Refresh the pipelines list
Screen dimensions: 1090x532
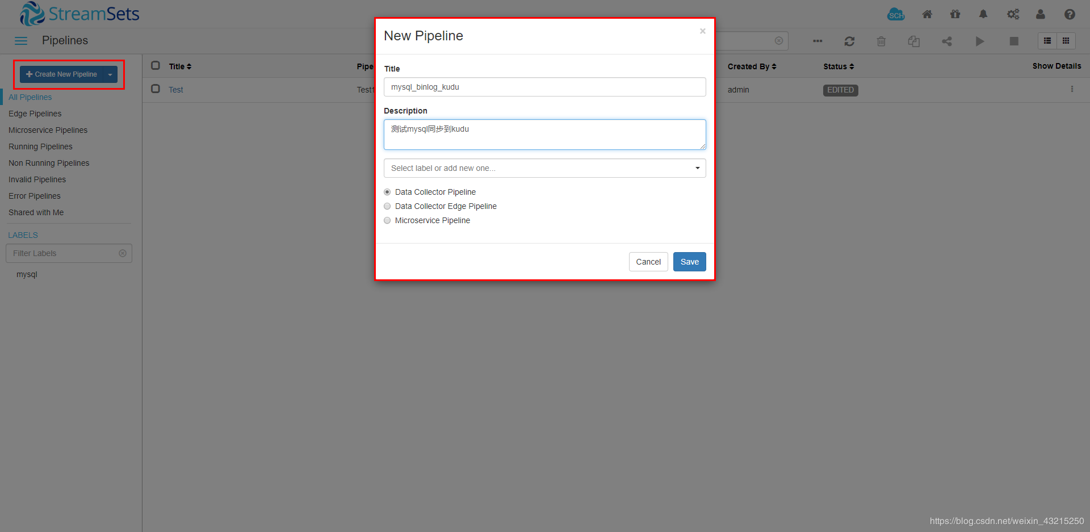849,41
